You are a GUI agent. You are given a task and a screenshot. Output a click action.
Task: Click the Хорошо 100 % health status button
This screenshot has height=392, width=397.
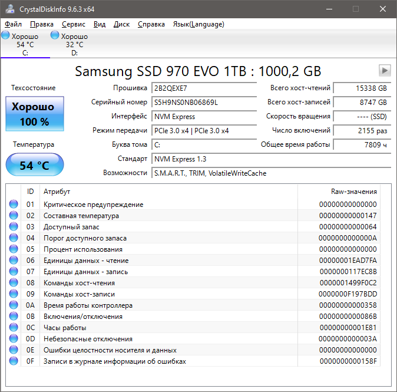[x=35, y=114]
